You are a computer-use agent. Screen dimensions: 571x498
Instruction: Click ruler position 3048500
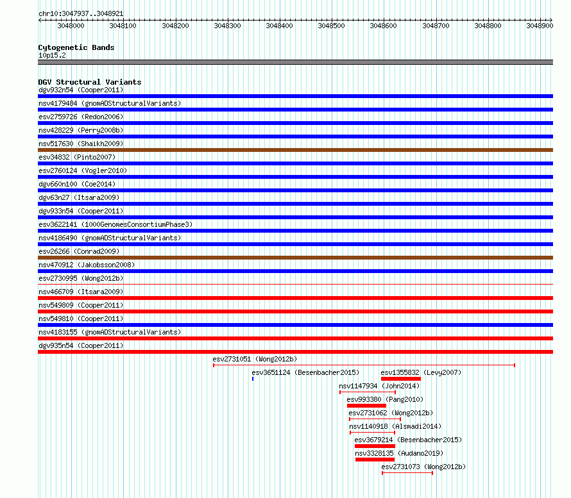pyautogui.click(x=331, y=26)
